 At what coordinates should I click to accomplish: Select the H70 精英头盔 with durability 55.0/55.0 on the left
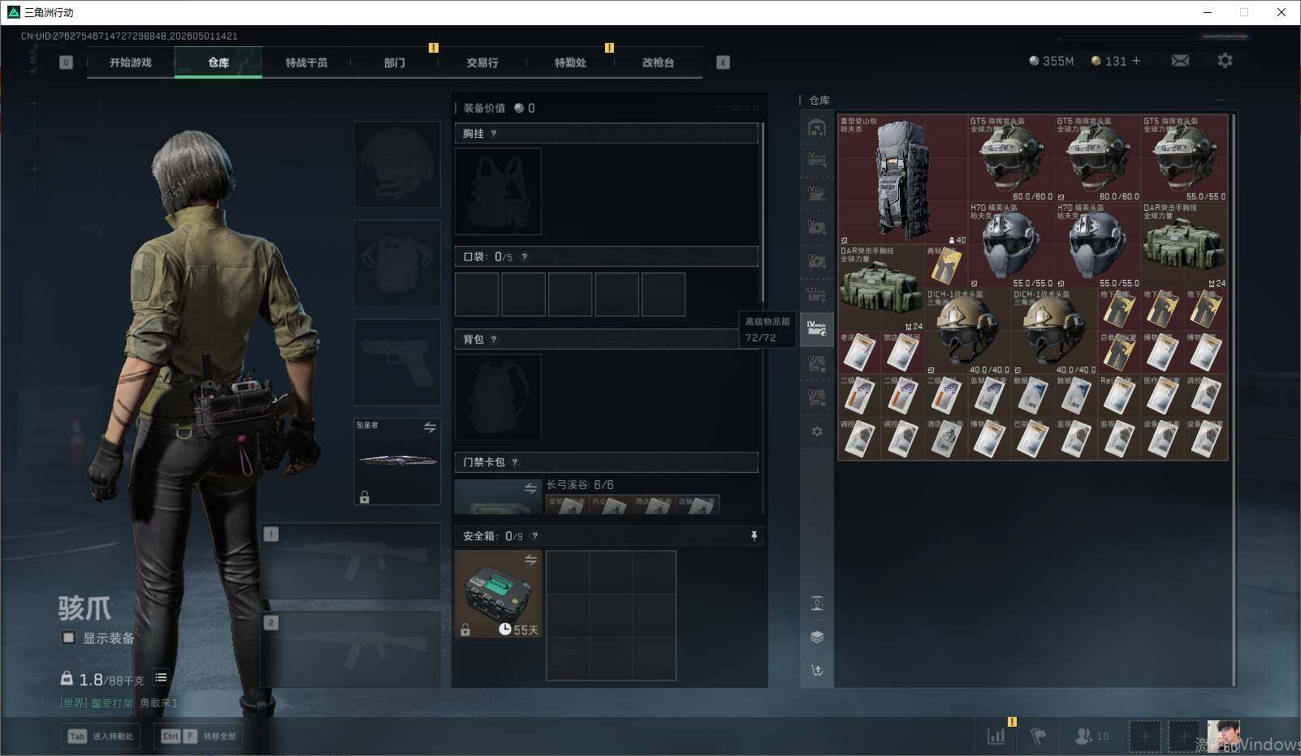click(1011, 245)
